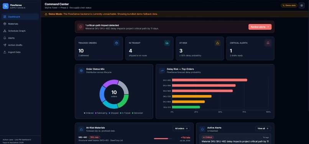Image resolution: width=309 pixels, height=144 pixels.
Task: Click the donut chart center 10 orders
Action: tap(114, 94)
